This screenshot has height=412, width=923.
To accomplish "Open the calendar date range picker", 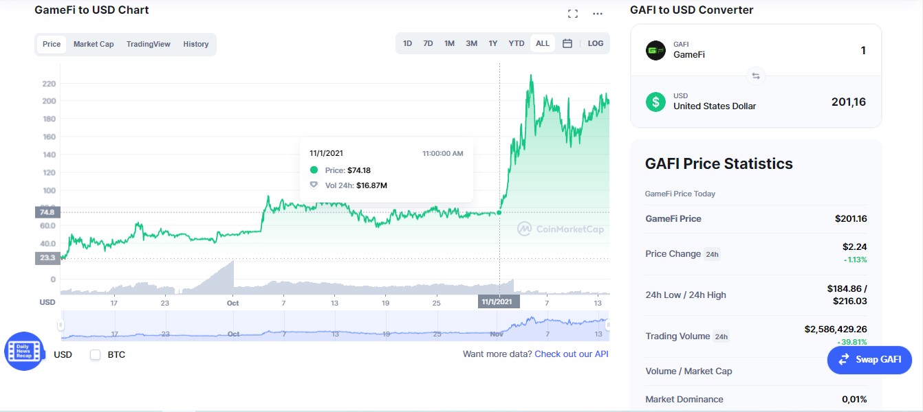I will coord(567,43).
